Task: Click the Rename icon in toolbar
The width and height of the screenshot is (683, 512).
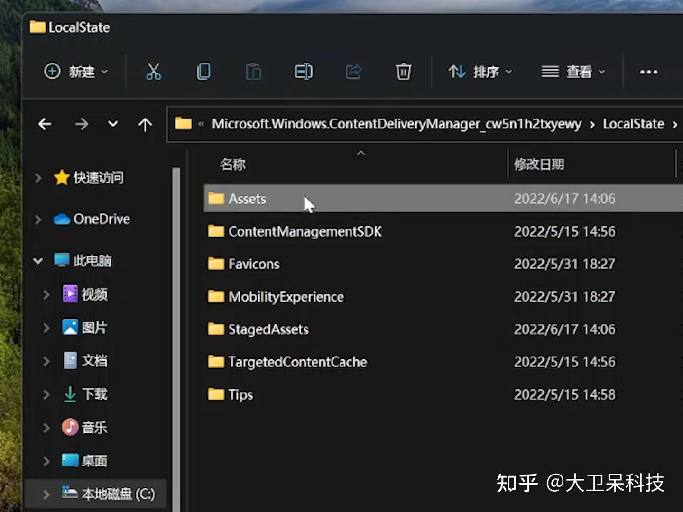Action: point(304,72)
